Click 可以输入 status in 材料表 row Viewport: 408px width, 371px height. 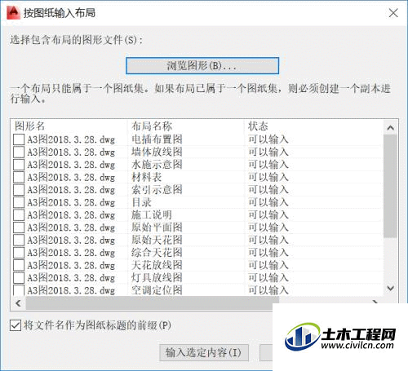268,177
